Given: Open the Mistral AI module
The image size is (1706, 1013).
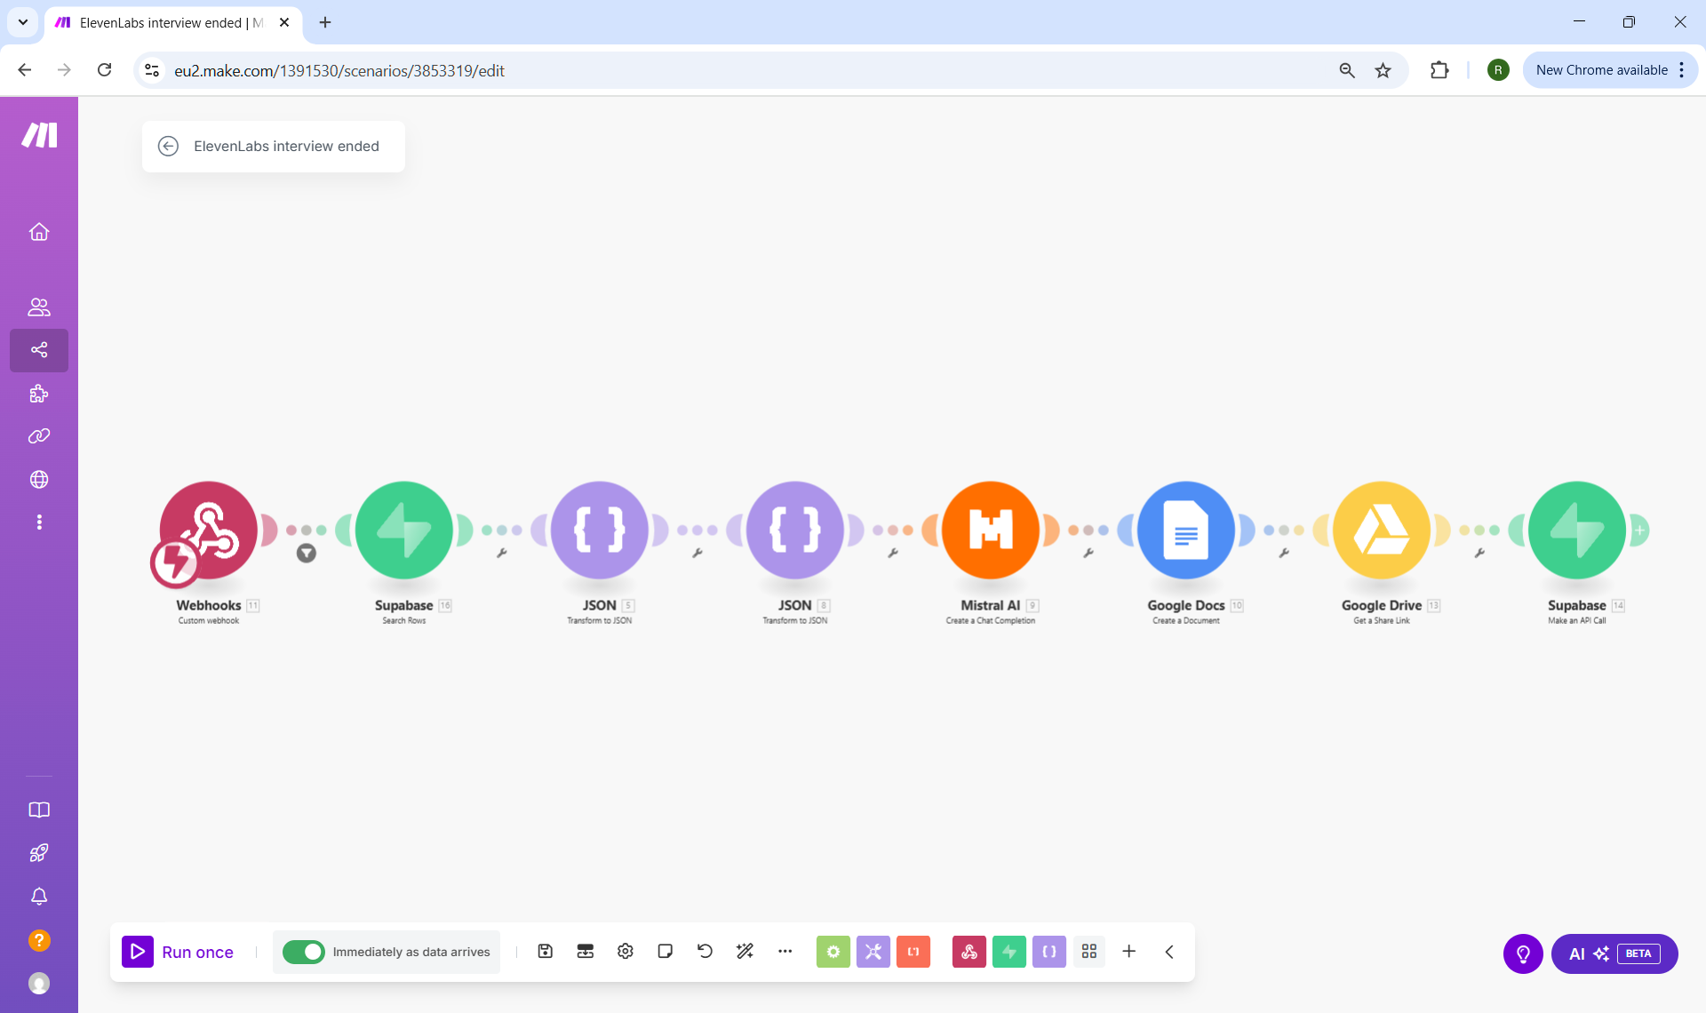Looking at the screenshot, I should click(x=990, y=530).
